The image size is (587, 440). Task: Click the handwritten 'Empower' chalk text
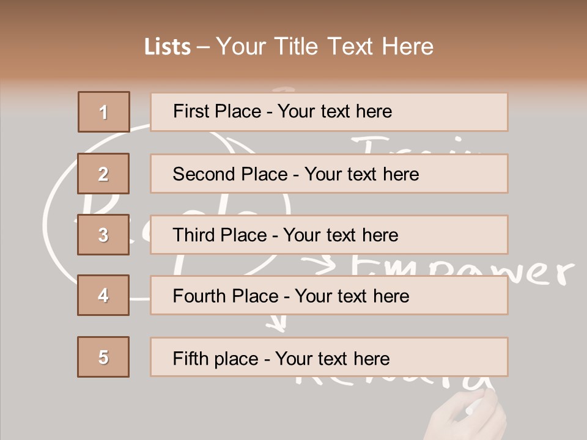[538, 273]
